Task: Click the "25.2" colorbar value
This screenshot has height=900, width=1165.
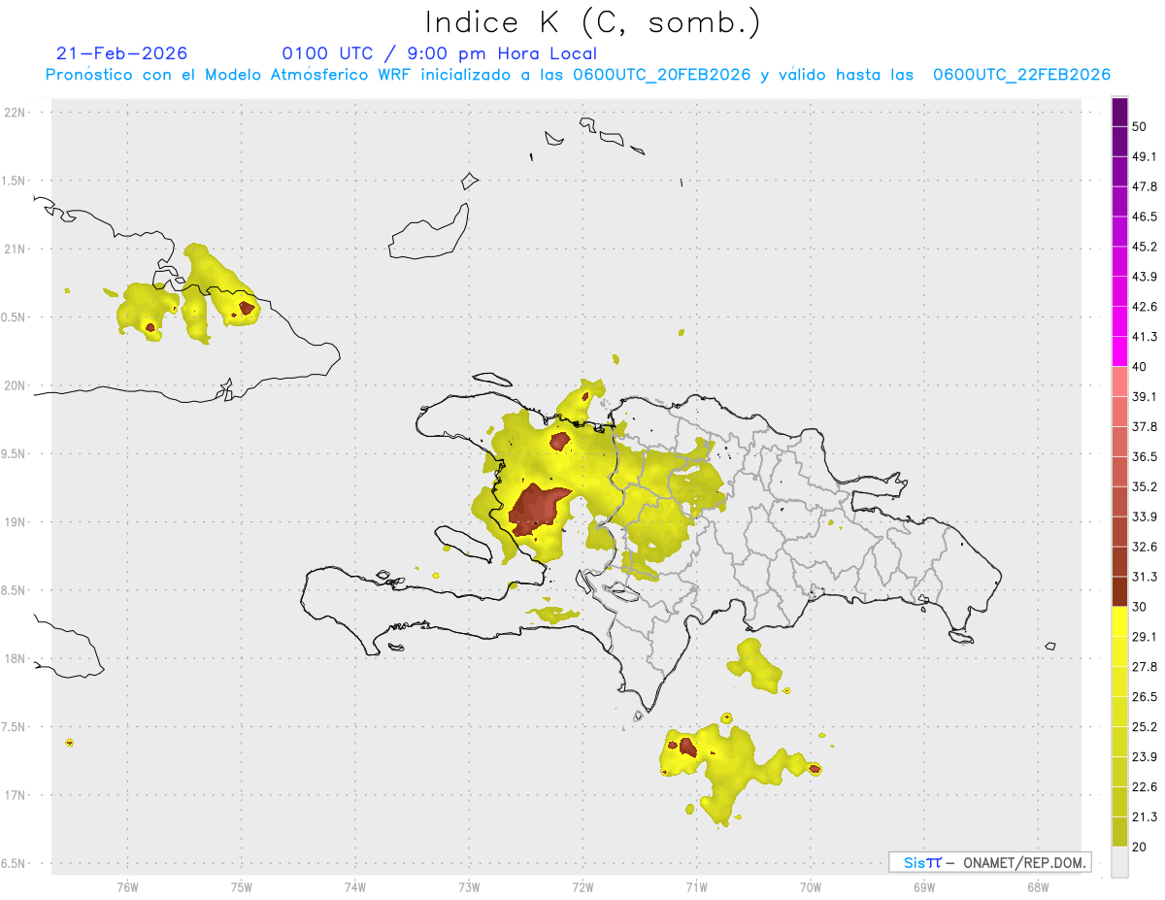Action: coord(1145,727)
